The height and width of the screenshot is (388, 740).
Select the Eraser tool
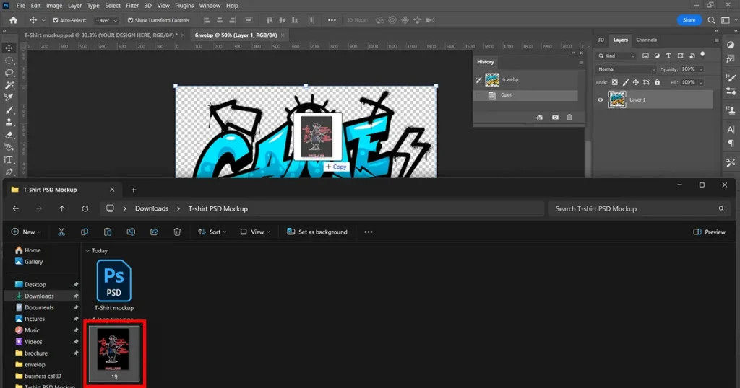pos(9,135)
